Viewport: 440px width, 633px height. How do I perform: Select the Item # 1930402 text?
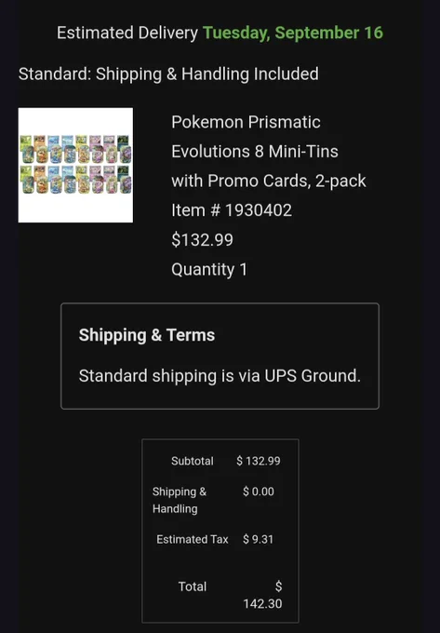pyautogui.click(x=232, y=210)
